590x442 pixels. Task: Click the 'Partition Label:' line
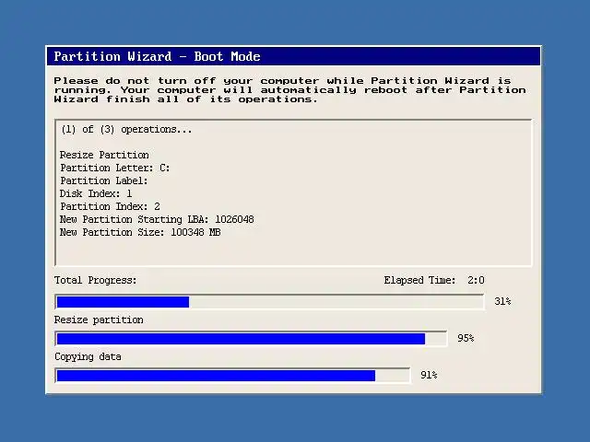pos(104,180)
